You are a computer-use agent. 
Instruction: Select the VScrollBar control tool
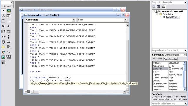tap(9, 37)
